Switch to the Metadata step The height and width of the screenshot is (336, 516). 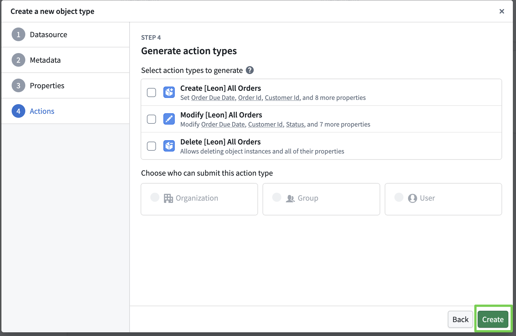[45, 60]
